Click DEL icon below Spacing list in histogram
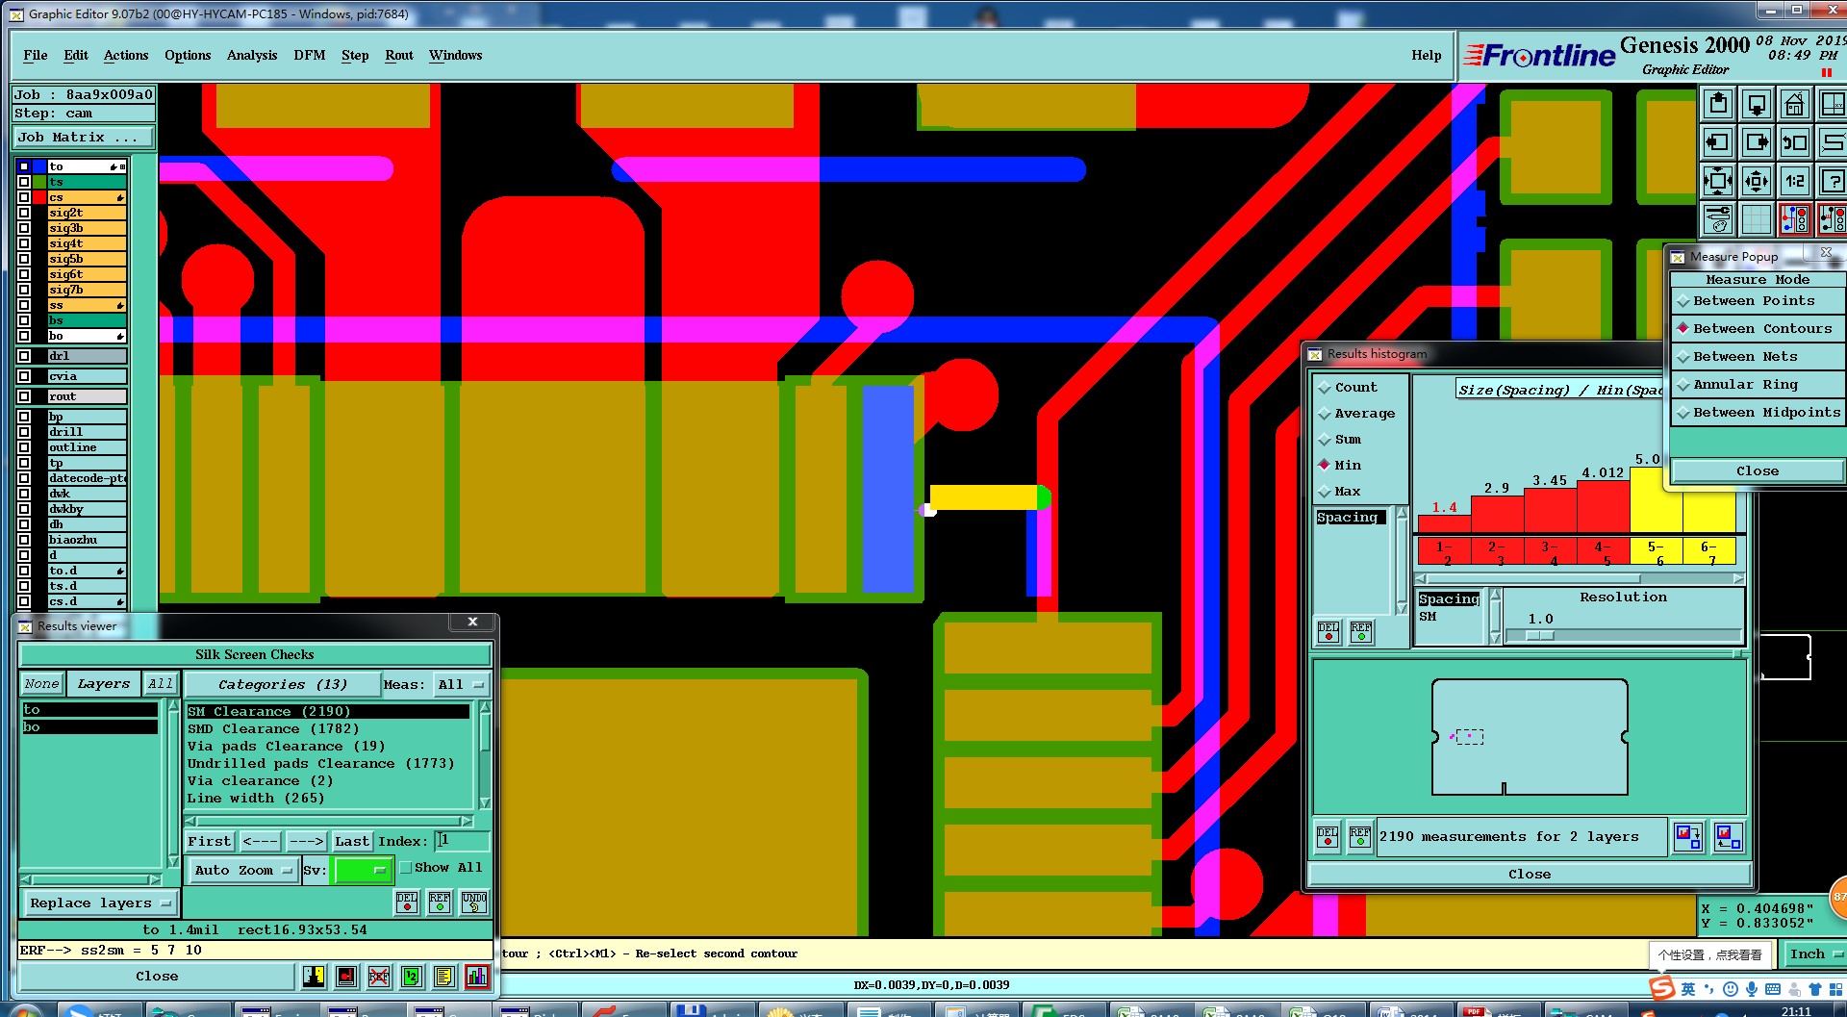Screen dimensions: 1847x1017 pyautogui.click(x=1328, y=632)
